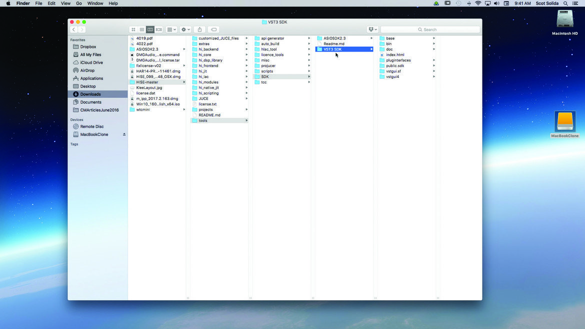Switch Finder to icon view
This screenshot has height=329, width=585.
[x=133, y=29]
